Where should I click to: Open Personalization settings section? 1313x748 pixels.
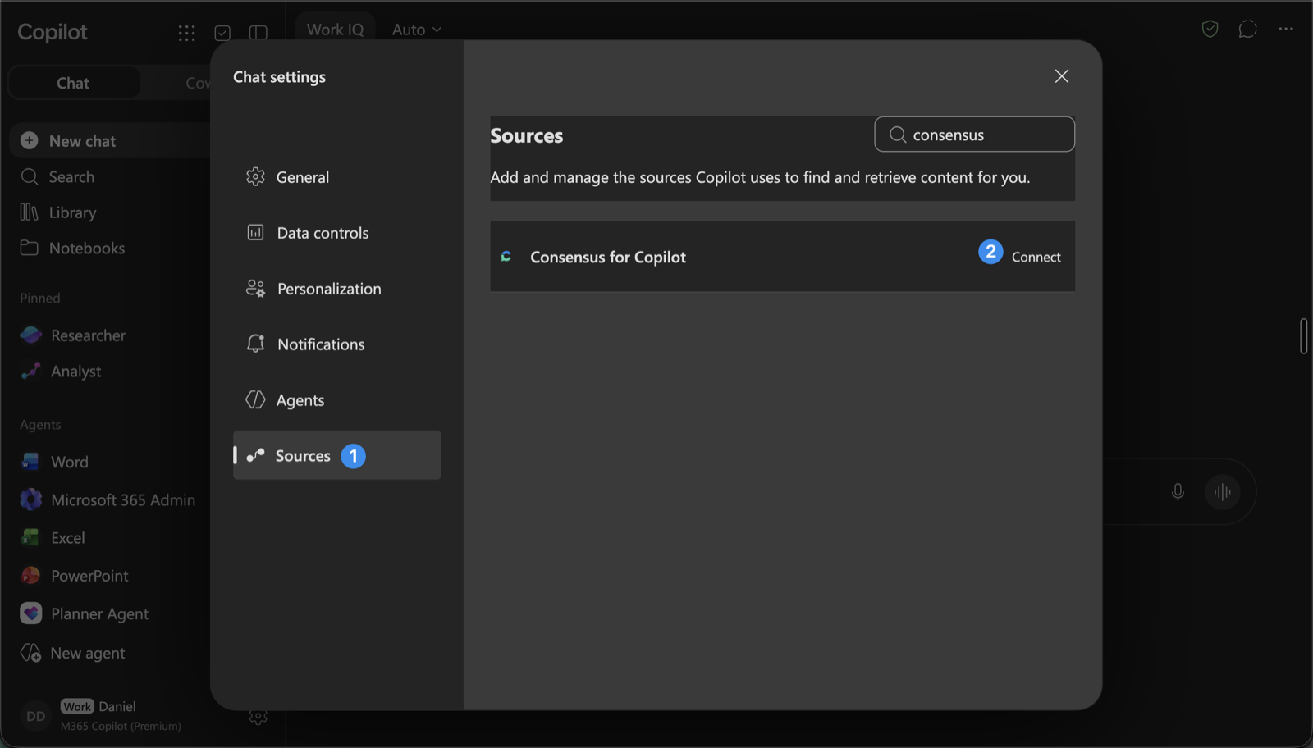point(336,289)
